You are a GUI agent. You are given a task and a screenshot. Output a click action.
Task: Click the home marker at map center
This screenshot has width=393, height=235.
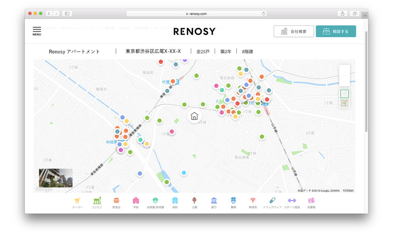click(x=194, y=116)
